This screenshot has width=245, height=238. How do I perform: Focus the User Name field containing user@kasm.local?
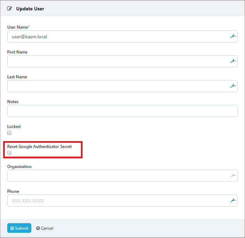coord(117,37)
